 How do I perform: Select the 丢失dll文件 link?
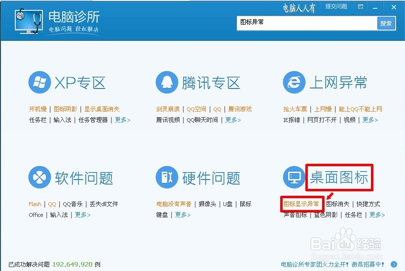point(104,204)
